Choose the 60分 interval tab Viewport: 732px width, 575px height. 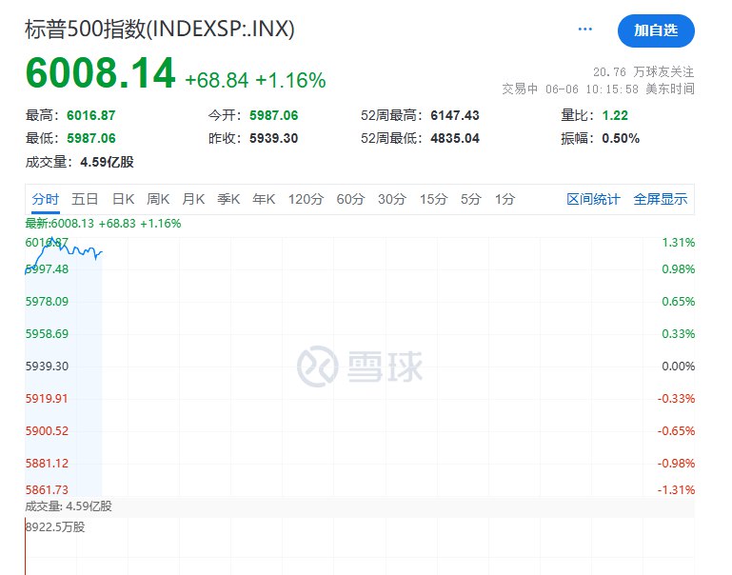[x=350, y=199]
